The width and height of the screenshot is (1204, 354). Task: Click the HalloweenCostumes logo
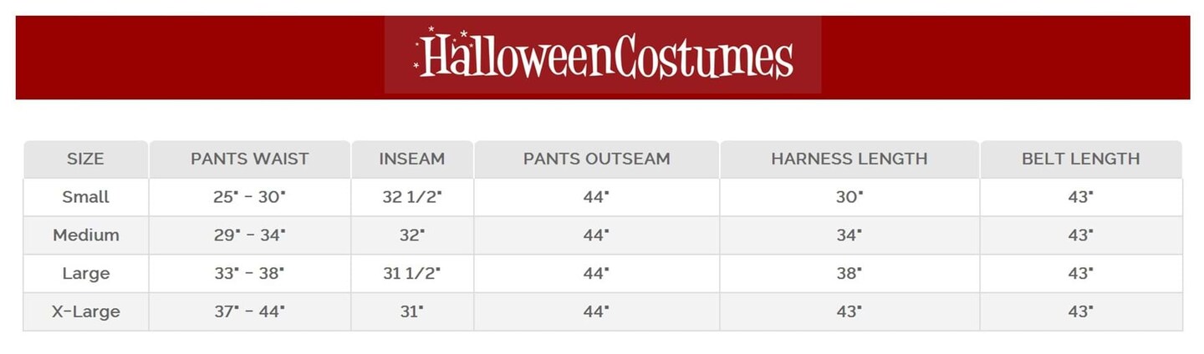(603, 55)
